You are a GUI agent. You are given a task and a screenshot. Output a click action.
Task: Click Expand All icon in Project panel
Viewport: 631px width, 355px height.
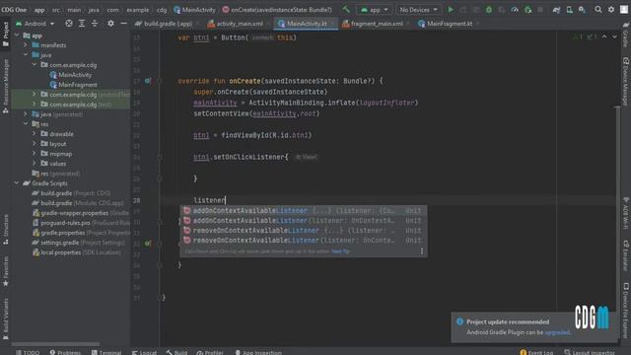(82, 24)
